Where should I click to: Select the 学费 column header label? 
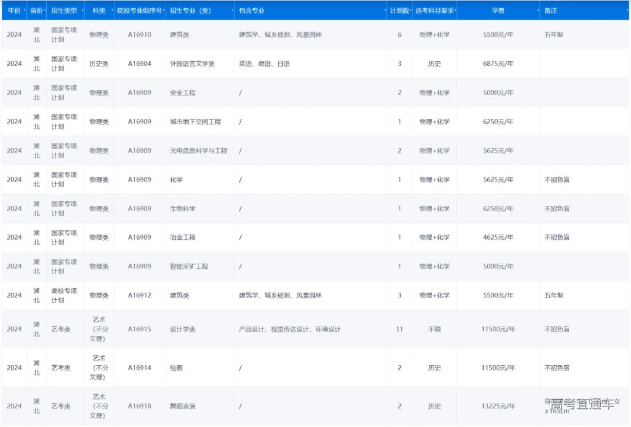pyautogui.click(x=498, y=10)
